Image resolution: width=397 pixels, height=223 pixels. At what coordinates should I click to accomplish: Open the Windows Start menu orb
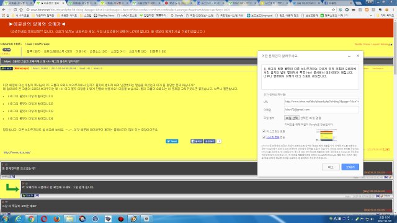6,219
